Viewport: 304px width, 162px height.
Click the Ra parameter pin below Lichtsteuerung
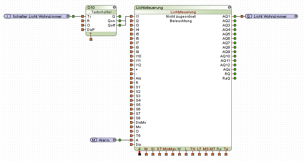(219, 154)
